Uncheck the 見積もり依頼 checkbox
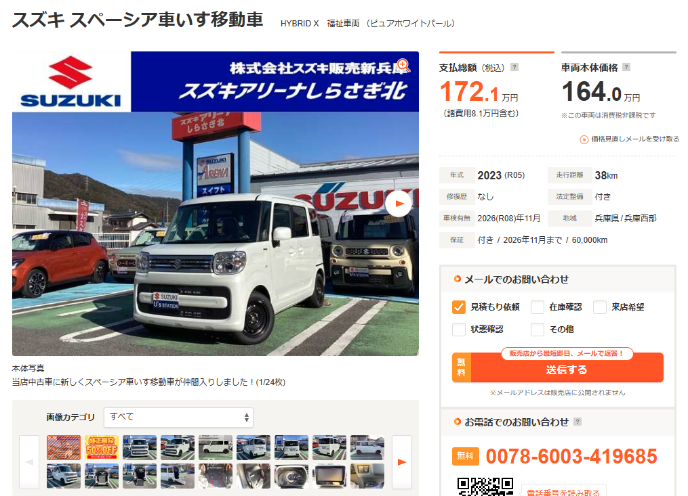 [458, 307]
